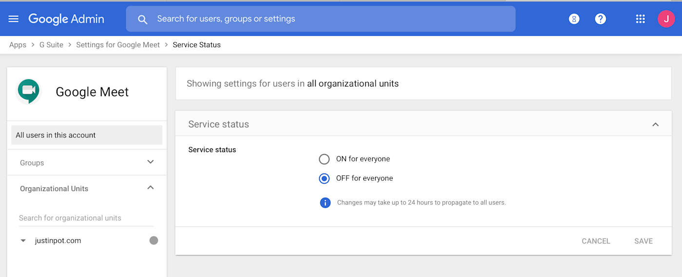The height and width of the screenshot is (277, 682).
Task: Select OFF for everyone
Action: (x=324, y=178)
